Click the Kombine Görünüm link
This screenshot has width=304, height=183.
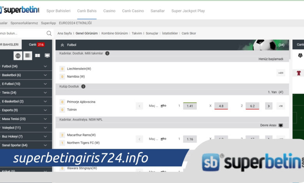tap(115, 33)
